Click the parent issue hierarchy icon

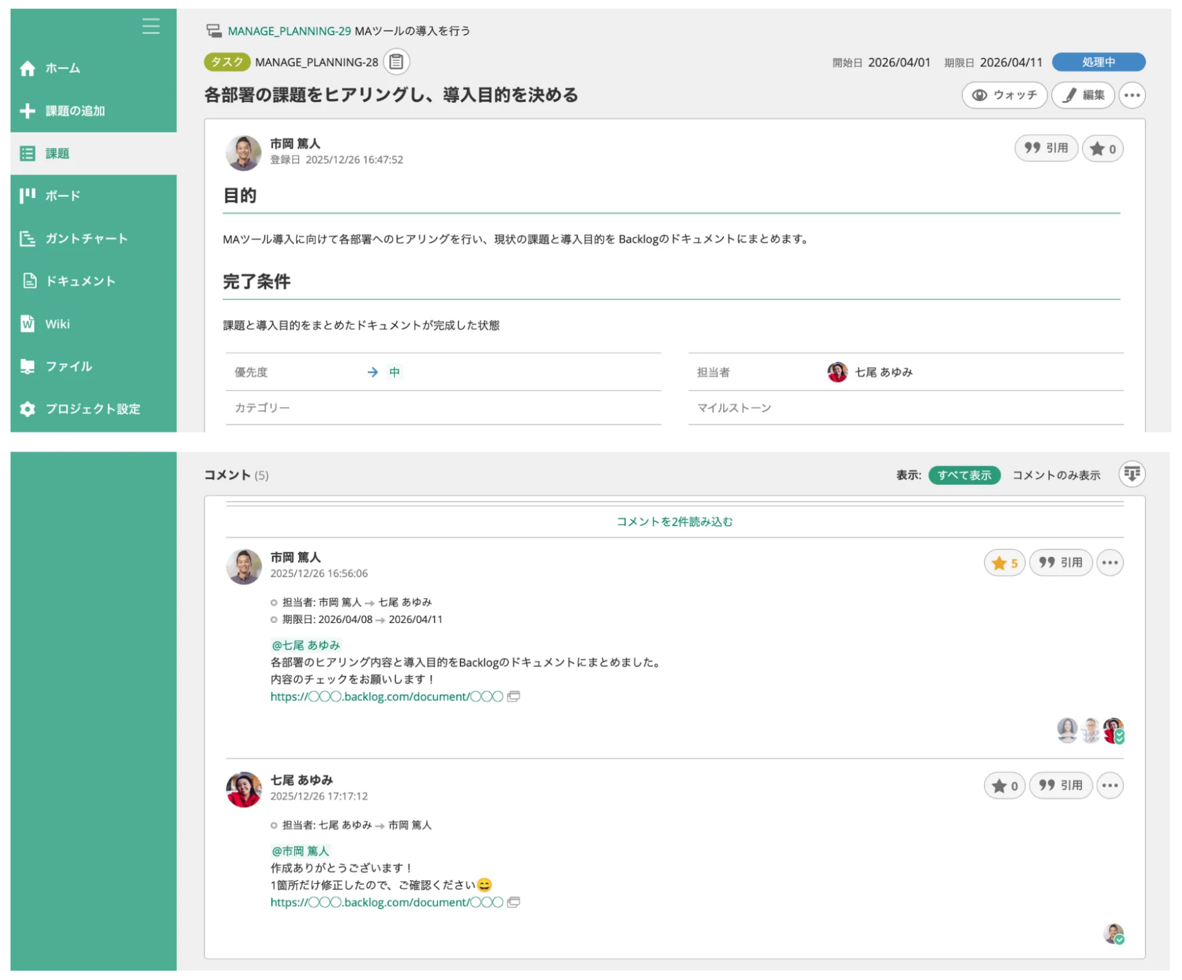pyautogui.click(x=213, y=30)
